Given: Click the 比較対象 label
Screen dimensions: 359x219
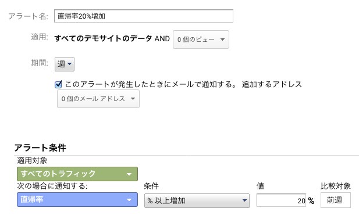Looking at the screenshot, I should 335,186.
